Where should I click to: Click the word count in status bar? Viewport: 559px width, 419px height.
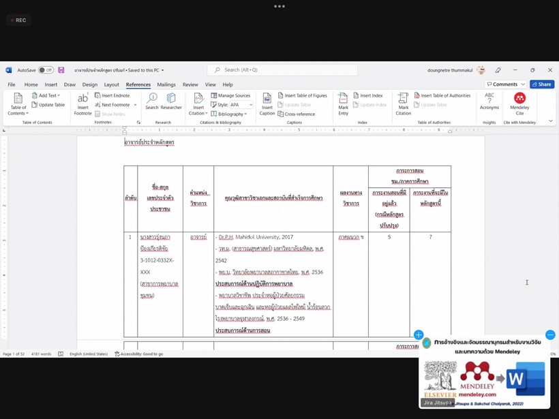[41, 354]
